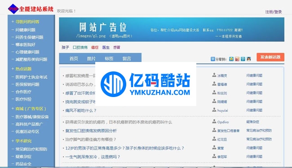Open 合作医疗 sidebar category

[x=23, y=92]
